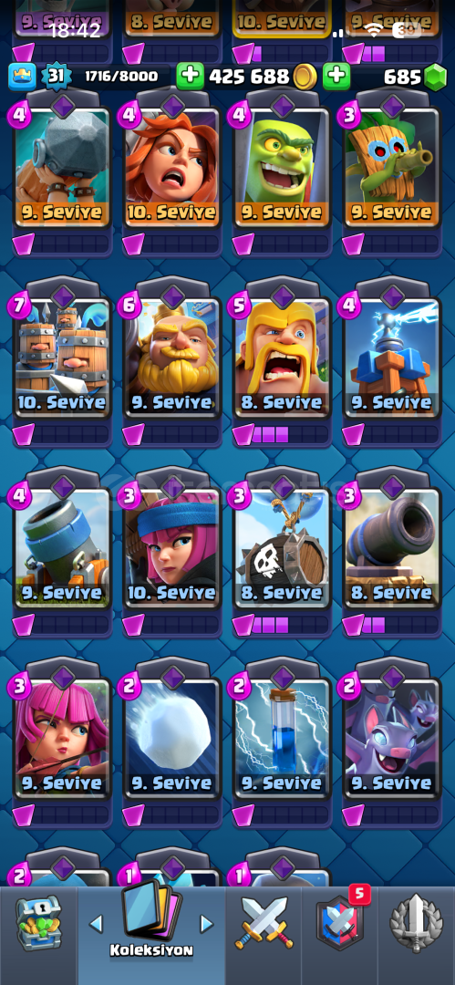Tap the green gem icon
The width and height of the screenshot is (455, 985).
tap(435, 78)
